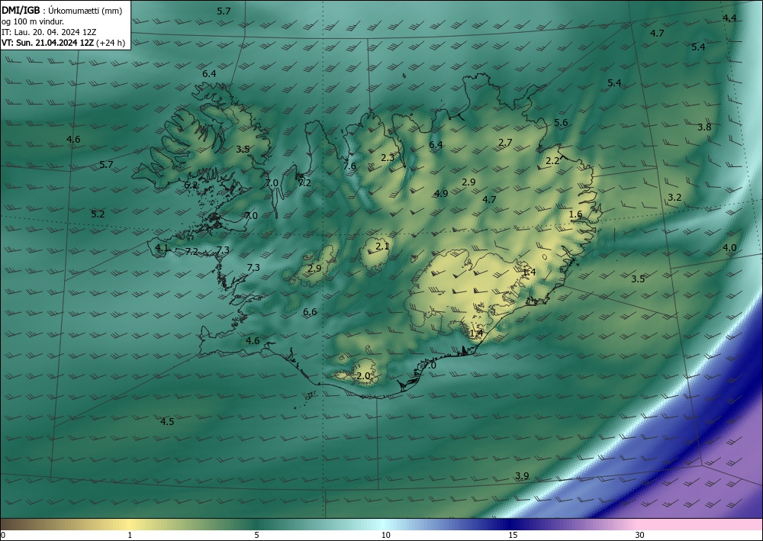The image size is (763, 541).
Task: Click the 5.2 value on the map
Action: 98,214
